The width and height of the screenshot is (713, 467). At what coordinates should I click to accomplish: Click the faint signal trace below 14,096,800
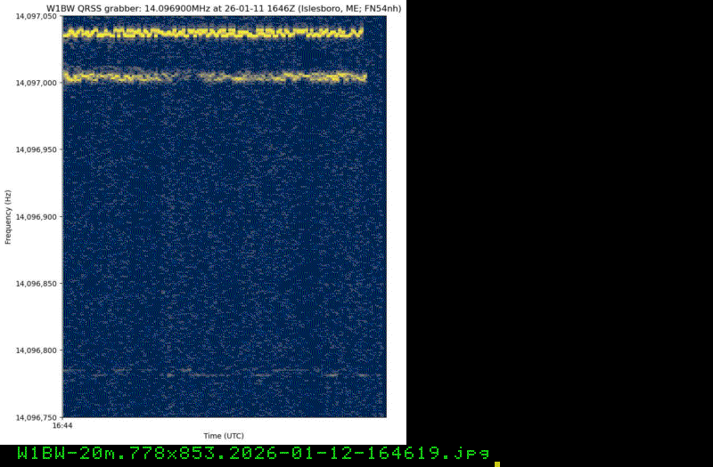(x=221, y=373)
